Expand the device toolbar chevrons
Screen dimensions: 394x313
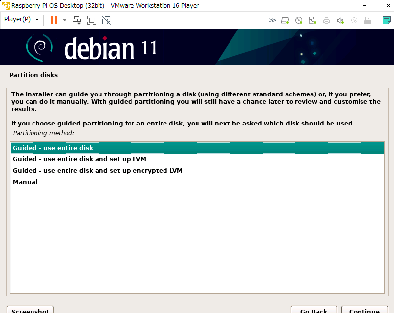[272, 20]
